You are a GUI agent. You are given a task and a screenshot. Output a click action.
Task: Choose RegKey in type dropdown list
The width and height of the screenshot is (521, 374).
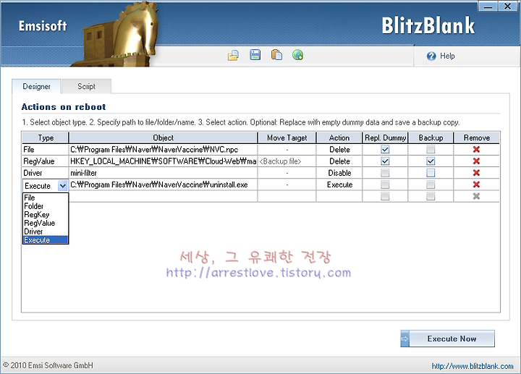click(46, 215)
